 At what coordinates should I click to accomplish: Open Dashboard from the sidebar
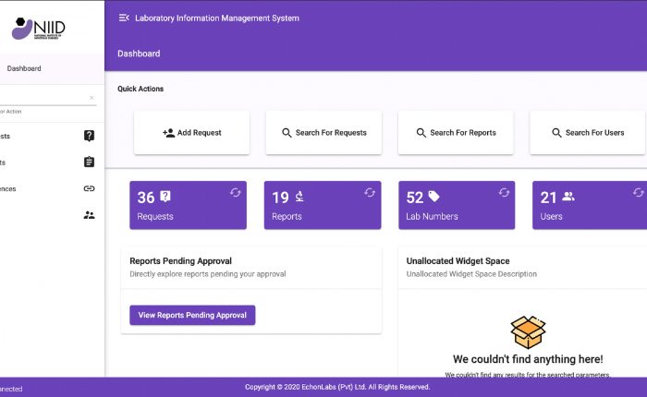pos(24,68)
